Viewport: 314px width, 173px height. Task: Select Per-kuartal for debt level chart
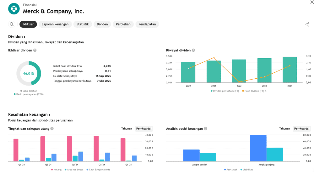pos(144,128)
